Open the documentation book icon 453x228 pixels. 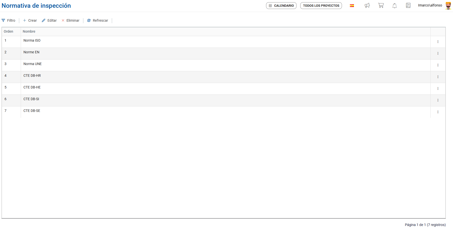coord(408,5)
